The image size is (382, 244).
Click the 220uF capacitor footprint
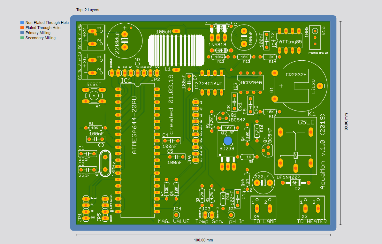tap(264, 183)
